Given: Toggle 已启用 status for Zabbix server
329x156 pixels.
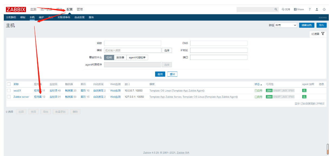Looking at the screenshot, I should (258, 97).
